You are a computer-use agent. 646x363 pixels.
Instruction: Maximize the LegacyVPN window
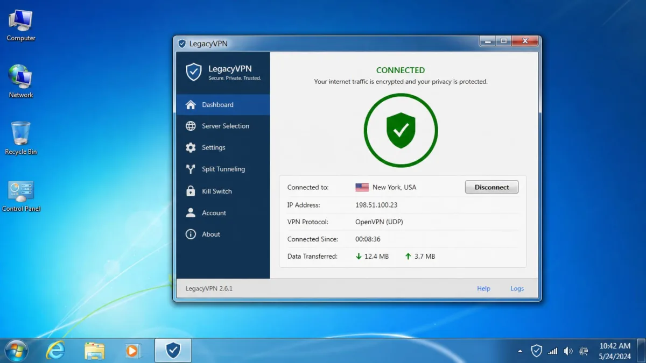pyautogui.click(x=503, y=41)
